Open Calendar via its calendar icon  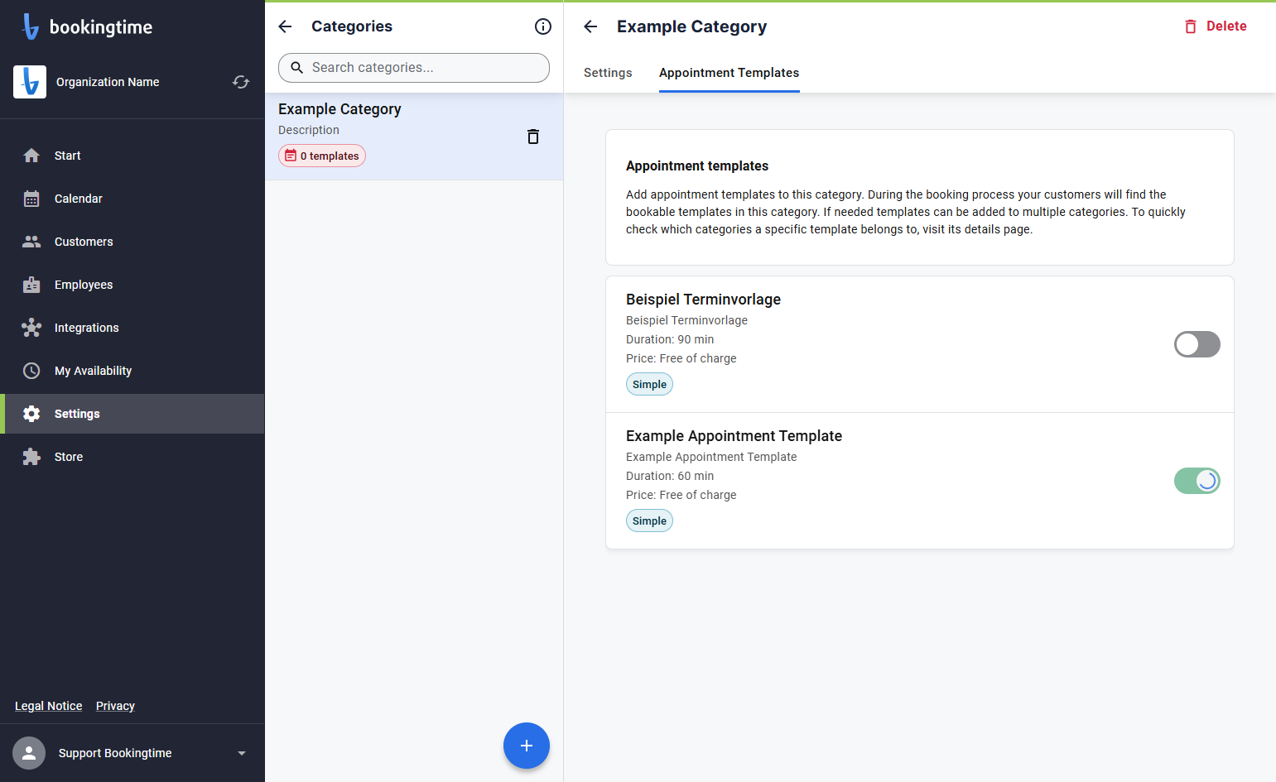31,199
